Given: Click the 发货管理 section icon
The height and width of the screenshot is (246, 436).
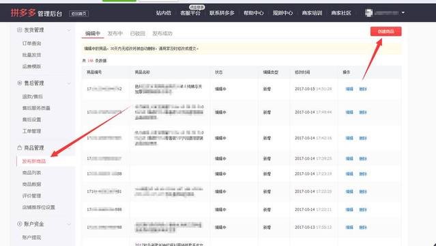Looking at the screenshot, I should point(19,30).
